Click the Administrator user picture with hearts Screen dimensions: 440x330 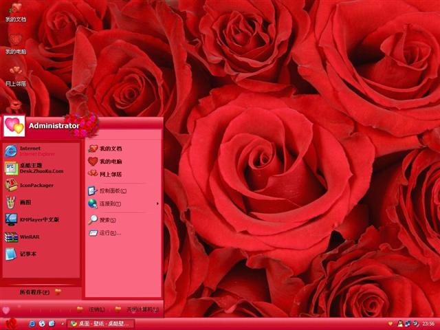pyautogui.click(x=14, y=126)
